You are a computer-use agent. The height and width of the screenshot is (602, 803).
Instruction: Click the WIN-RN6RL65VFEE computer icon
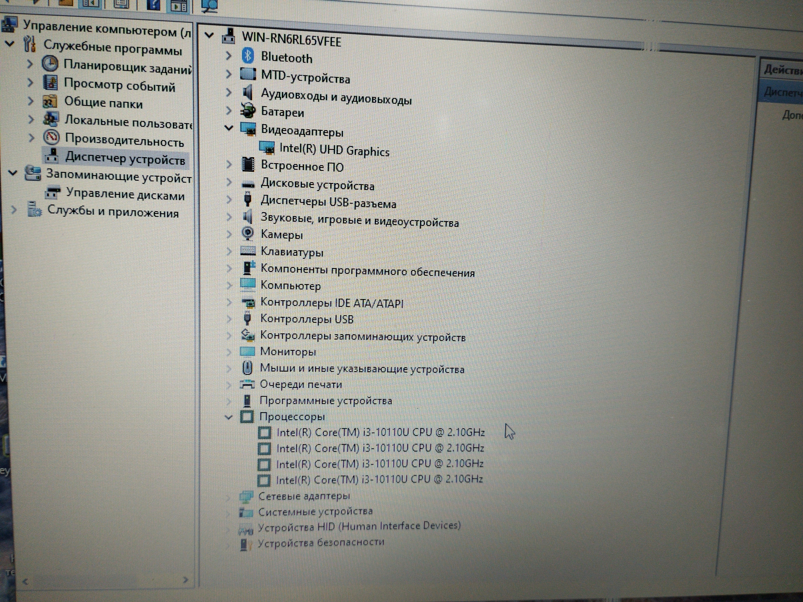[x=228, y=36]
